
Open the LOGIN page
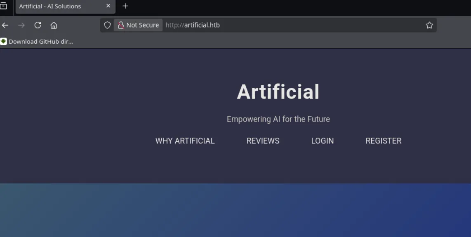tap(322, 141)
